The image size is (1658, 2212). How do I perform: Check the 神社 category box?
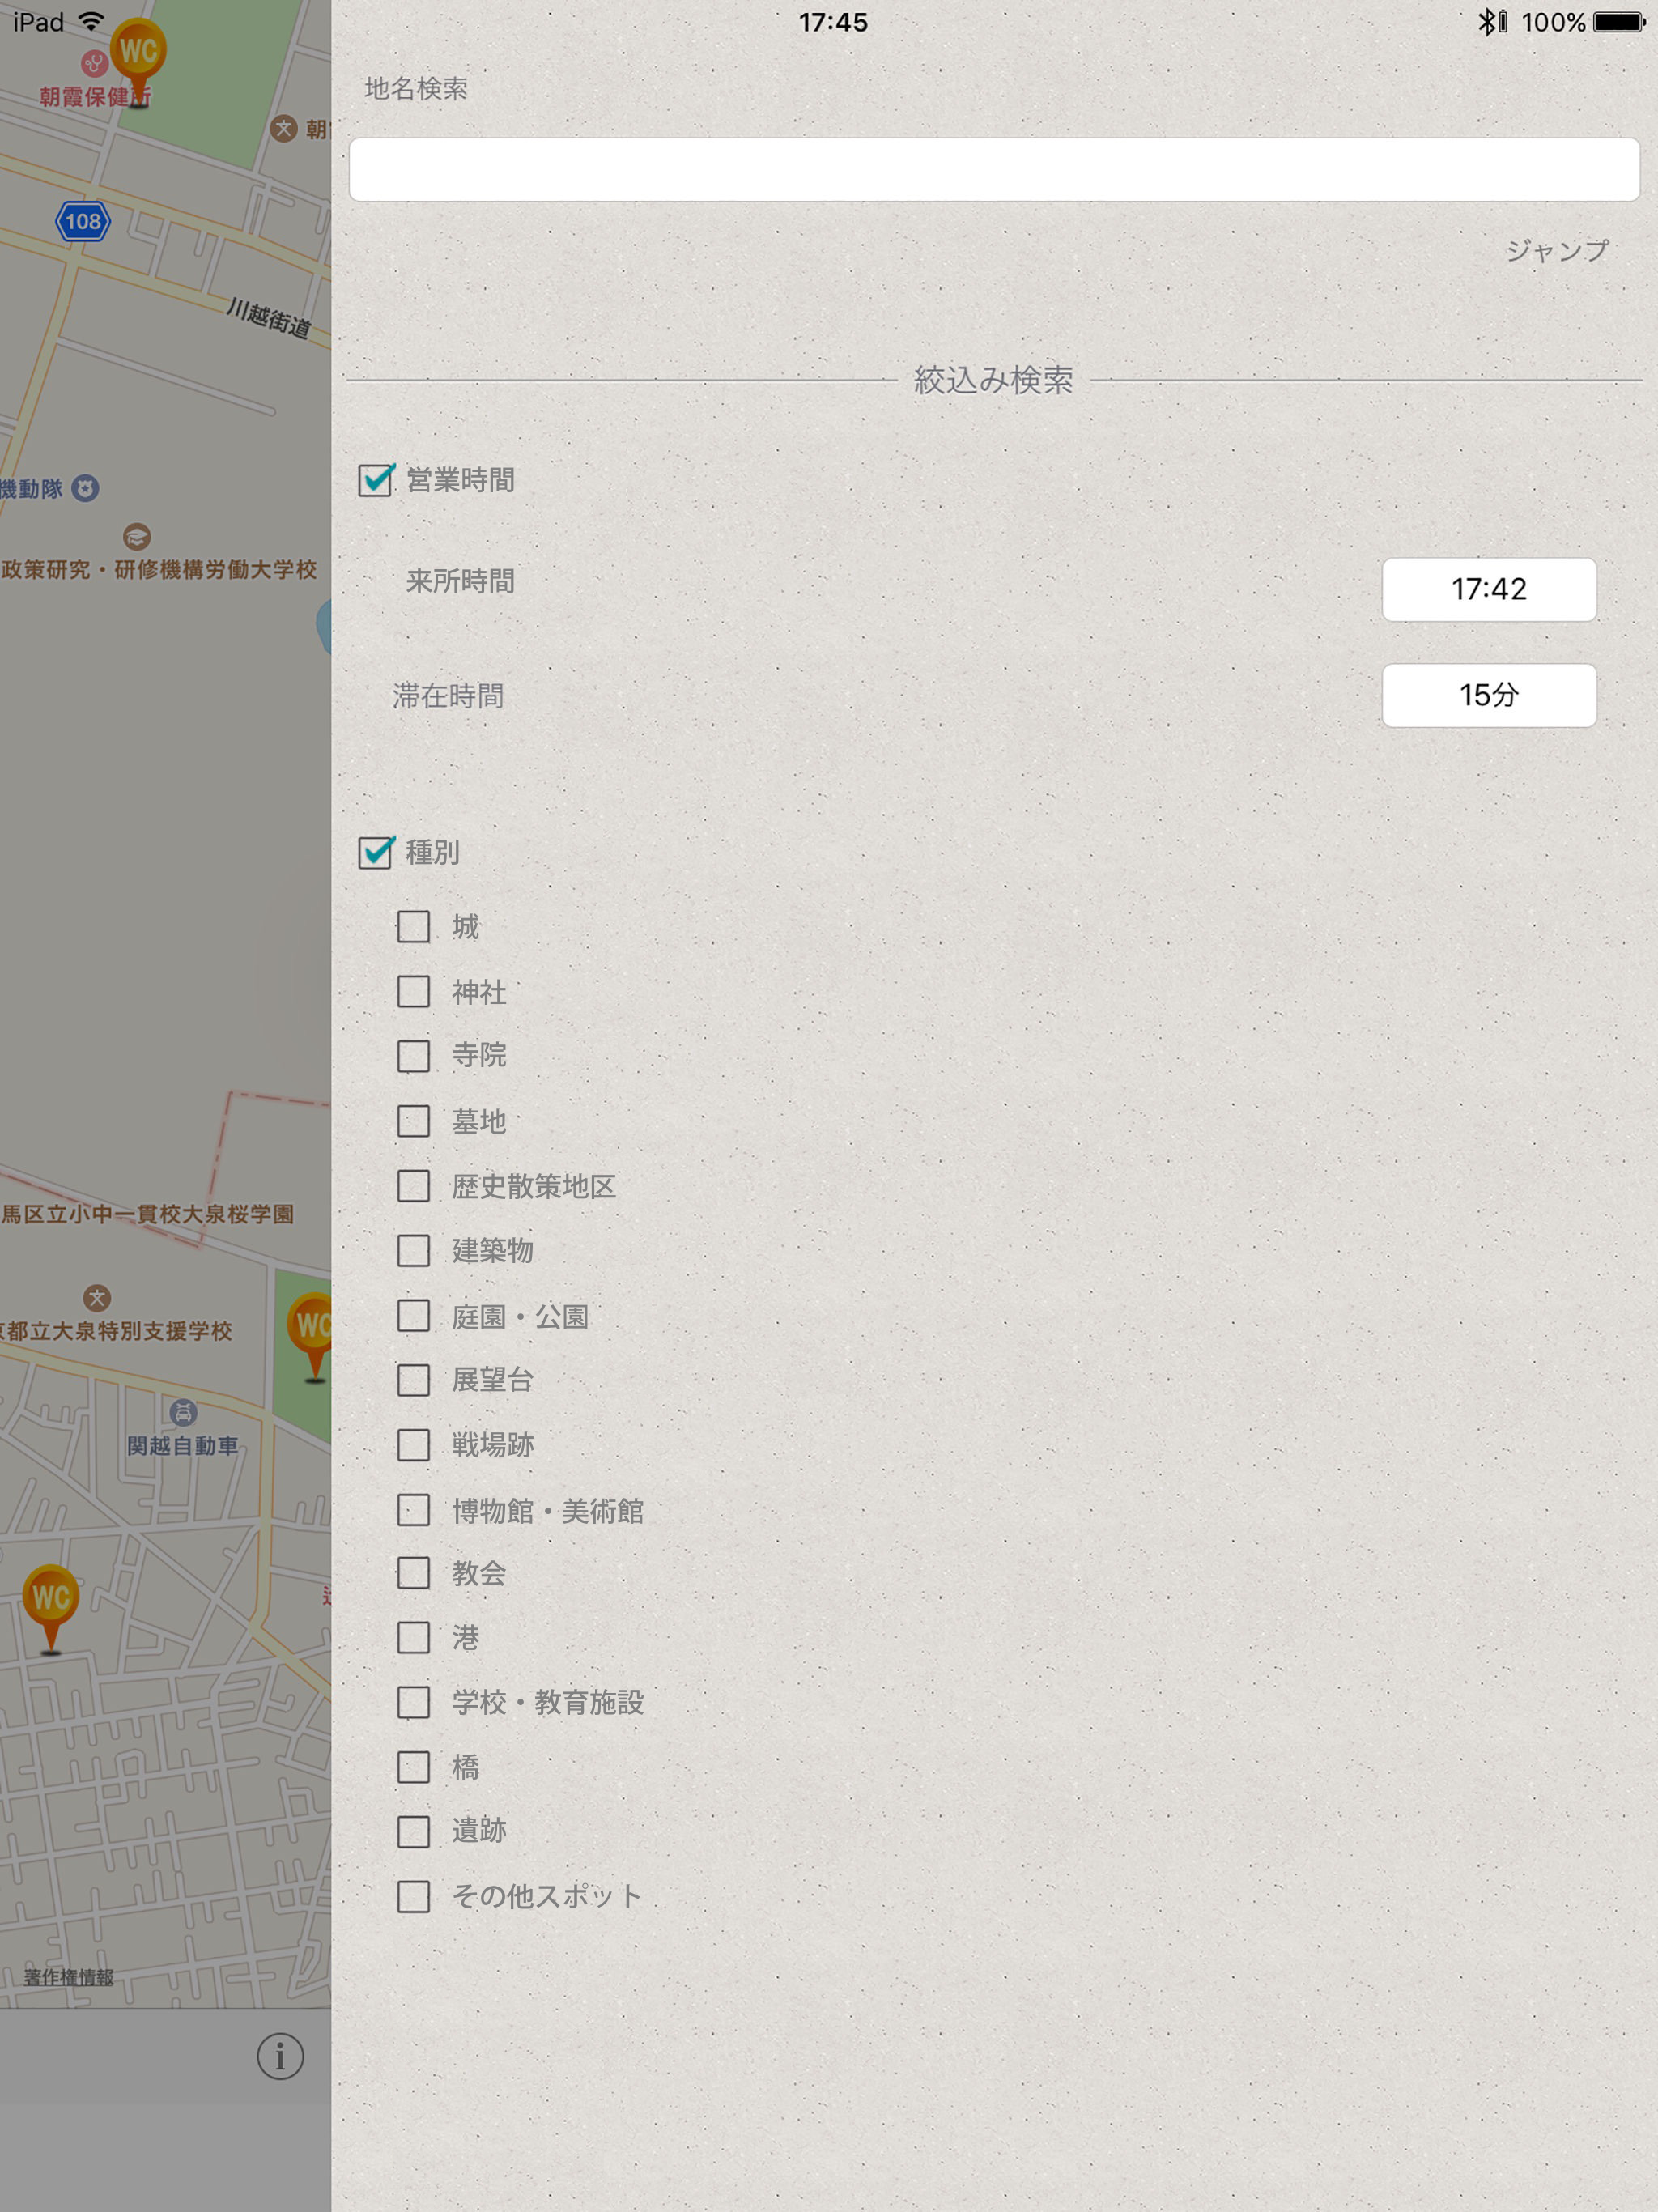pyautogui.click(x=413, y=991)
